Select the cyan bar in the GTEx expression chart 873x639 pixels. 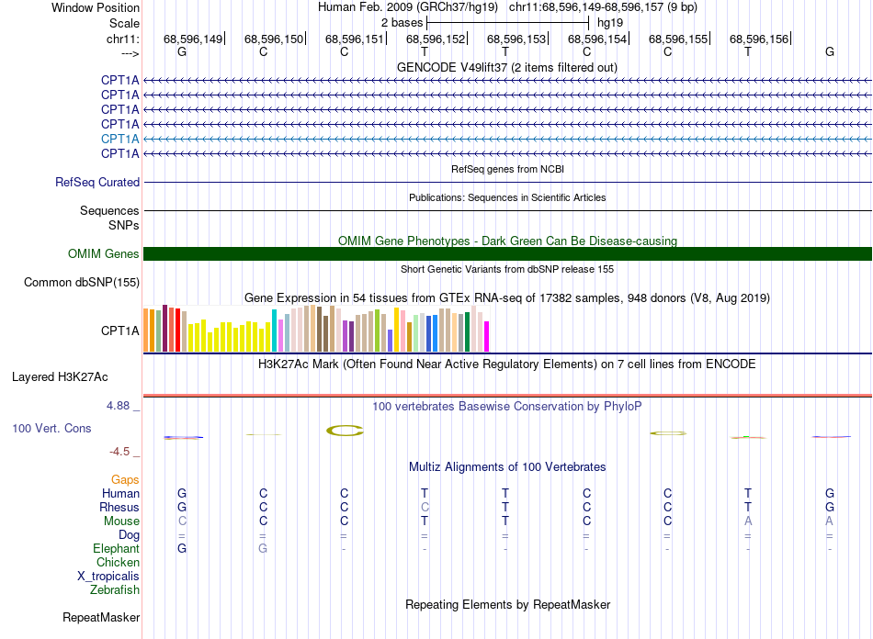click(x=275, y=331)
